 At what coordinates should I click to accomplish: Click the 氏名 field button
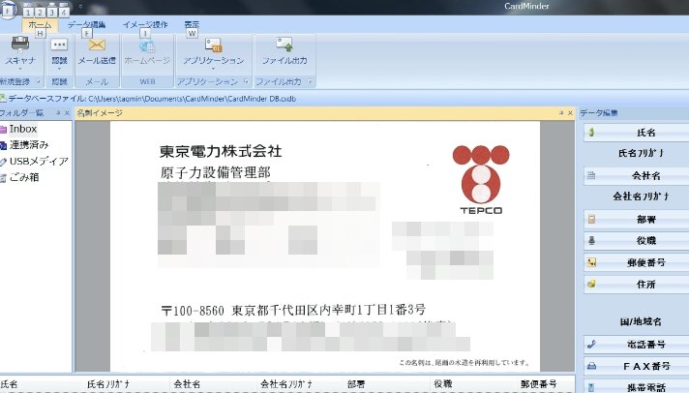pos(637,133)
